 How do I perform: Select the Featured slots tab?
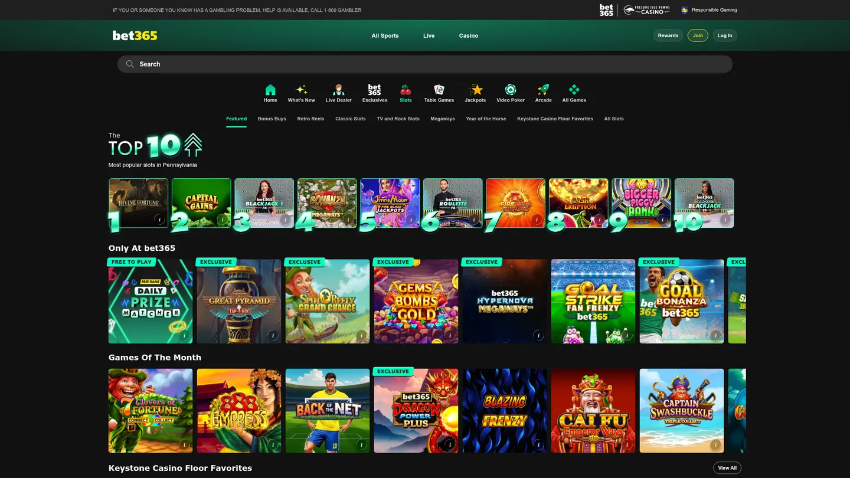(236, 119)
